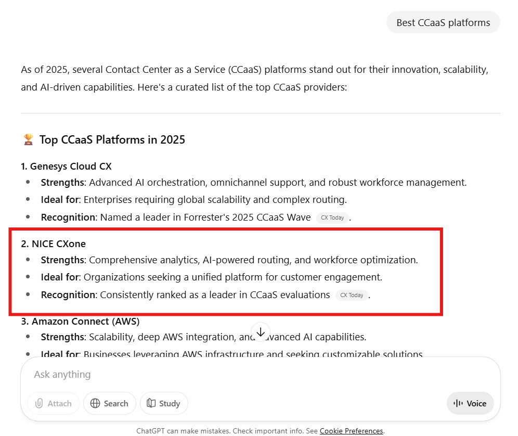The width and height of the screenshot is (518, 436).
Task: Click 'Ideal for: Enterprises requiring global scalability' line
Action: coord(194,200)
